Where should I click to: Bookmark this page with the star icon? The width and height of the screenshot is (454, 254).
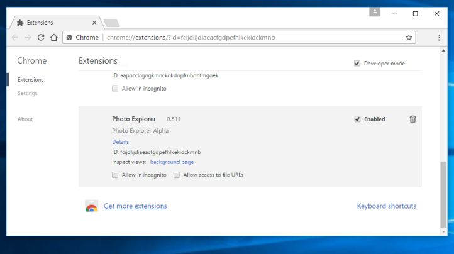point(409,37)
